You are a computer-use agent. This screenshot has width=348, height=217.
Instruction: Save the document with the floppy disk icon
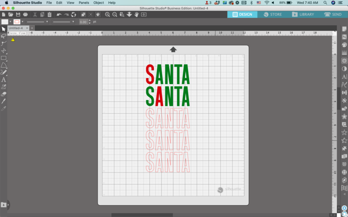[x=18, y=15]
